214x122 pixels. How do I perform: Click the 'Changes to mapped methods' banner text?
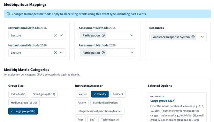79,14
